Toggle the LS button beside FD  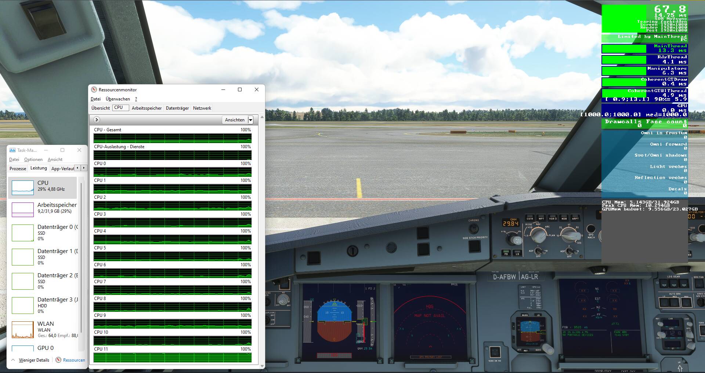(517, 253)
